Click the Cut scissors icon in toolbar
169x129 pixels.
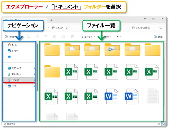pos(28,37)
